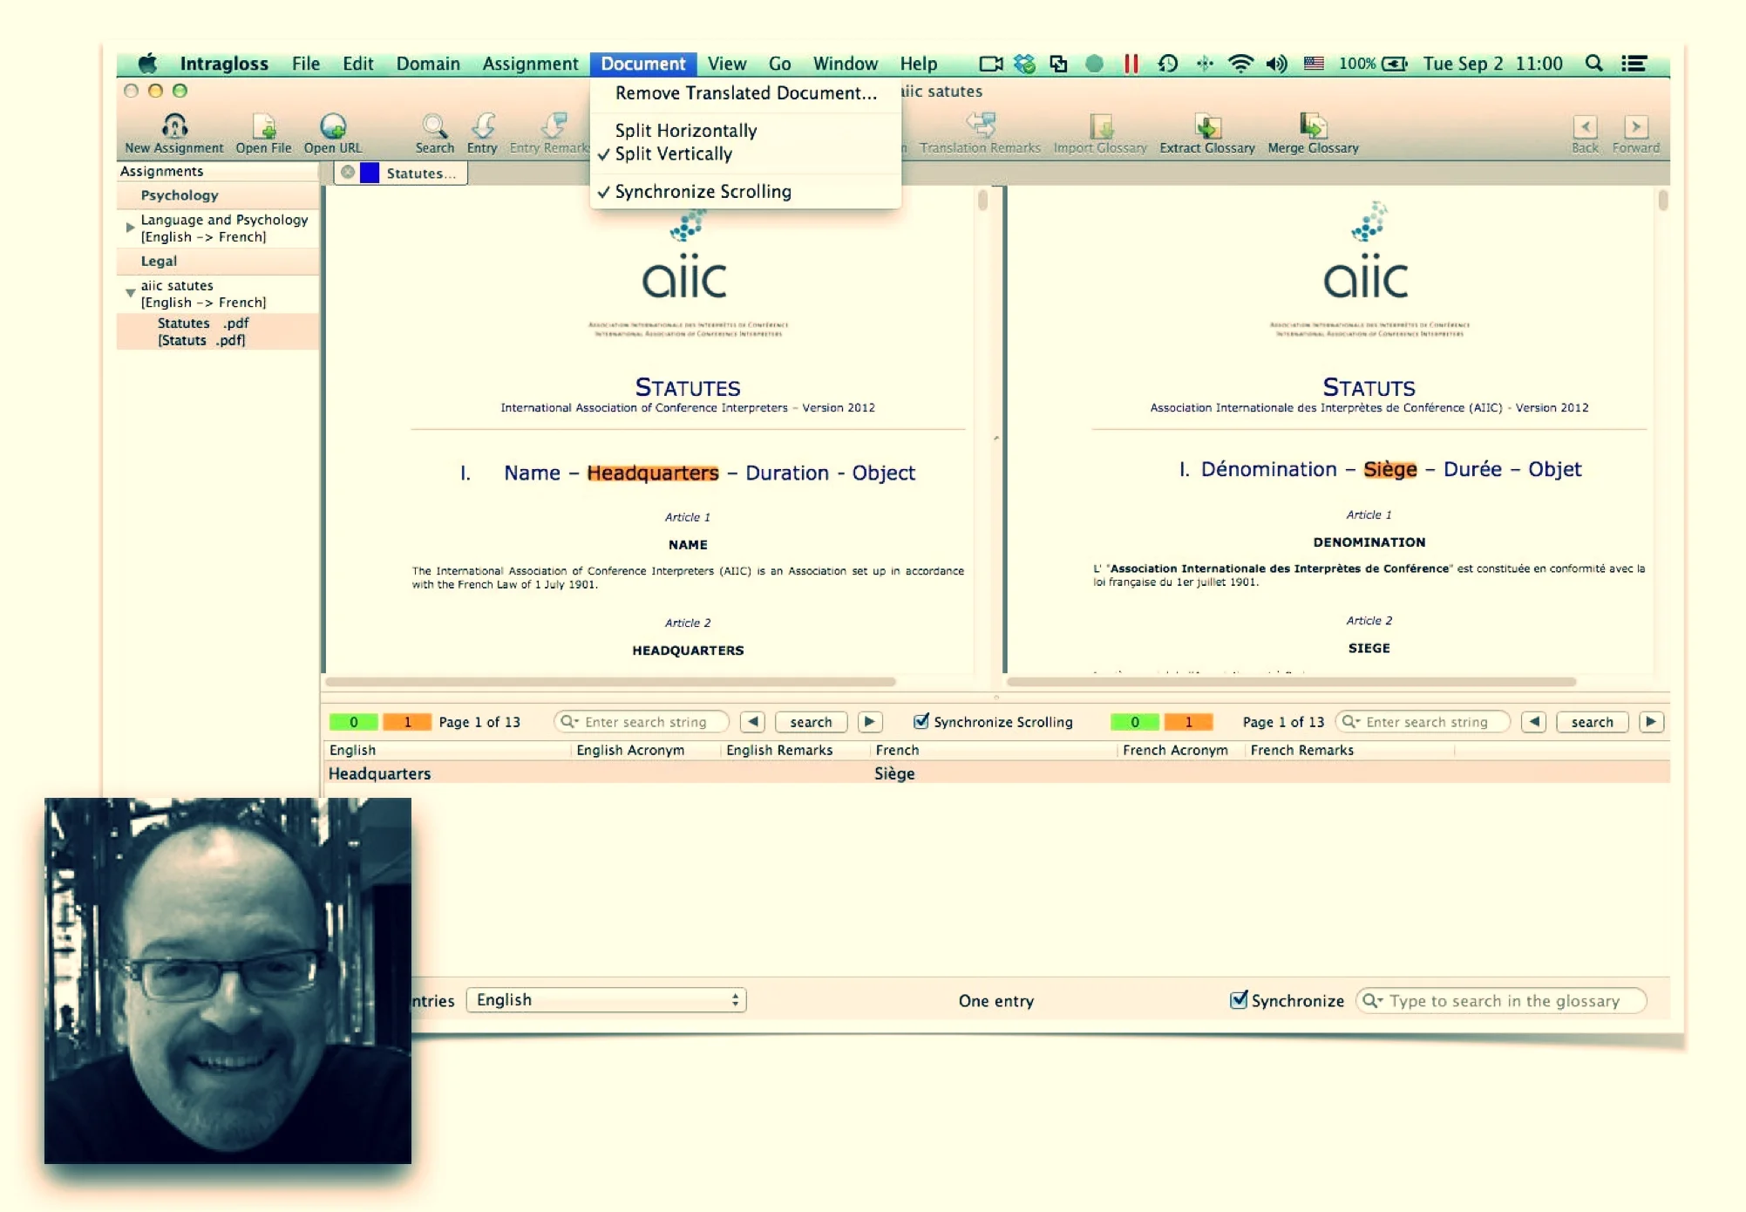Choose Split Horizontally in the Document menu

pyautogui.click(x=745, y=131)
